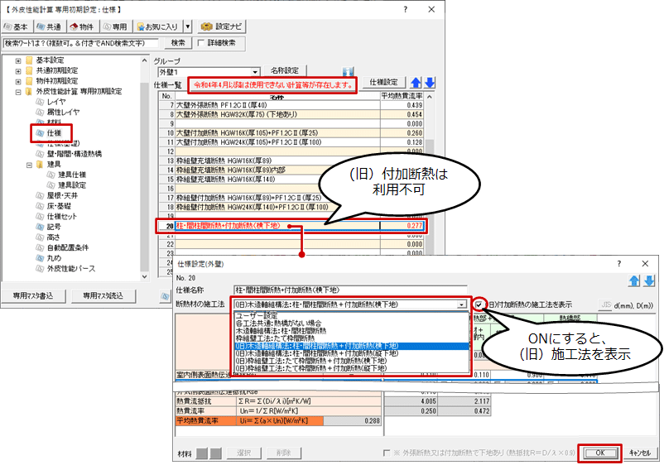The width and height of the screenshot is (664, 465).
Task: Expand the 基本設定 tree node
Action: coord(18,60)
